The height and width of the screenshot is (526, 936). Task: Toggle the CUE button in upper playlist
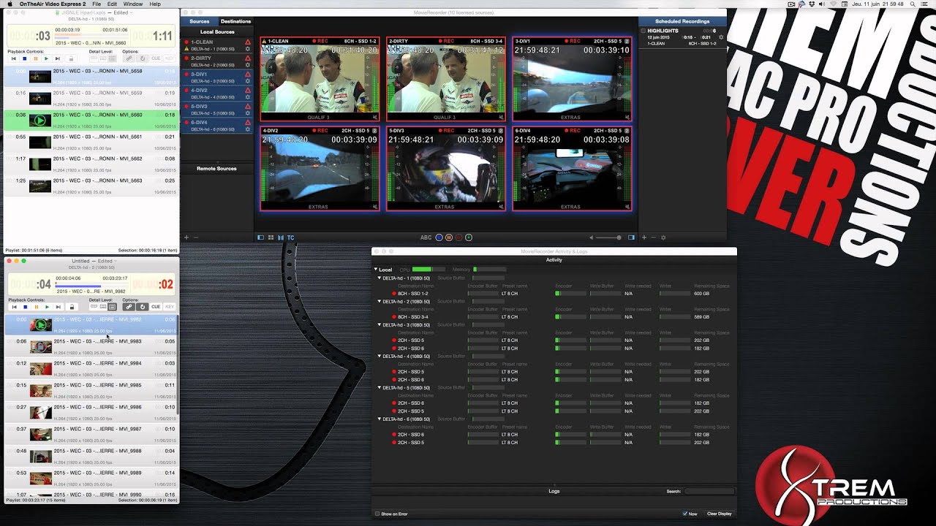click(x=156, y=58)
